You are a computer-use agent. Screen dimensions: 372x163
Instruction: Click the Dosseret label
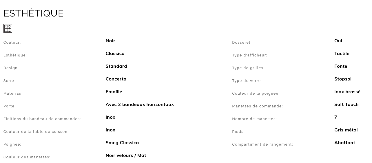242,43
